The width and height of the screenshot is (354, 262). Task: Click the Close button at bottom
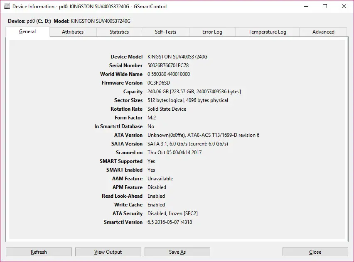click(x=315, y=252)
